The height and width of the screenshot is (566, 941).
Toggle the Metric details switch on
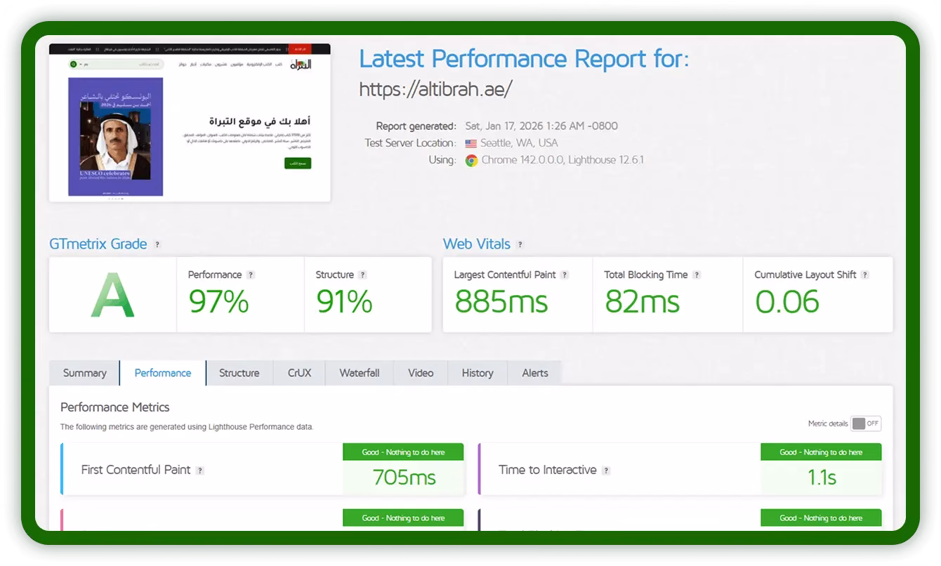[865, 423]
